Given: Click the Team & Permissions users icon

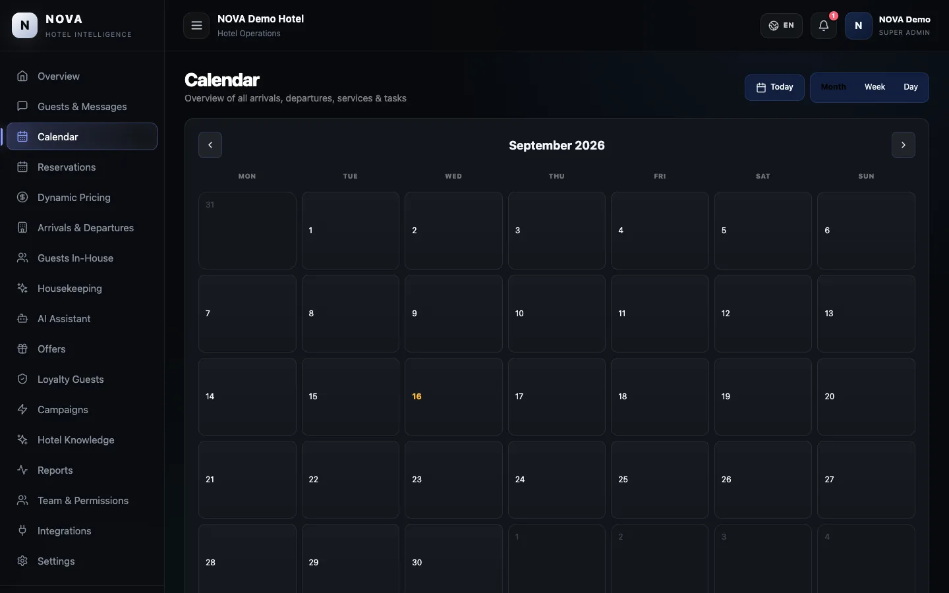Looking at the screenshot, I should (22, 500).
